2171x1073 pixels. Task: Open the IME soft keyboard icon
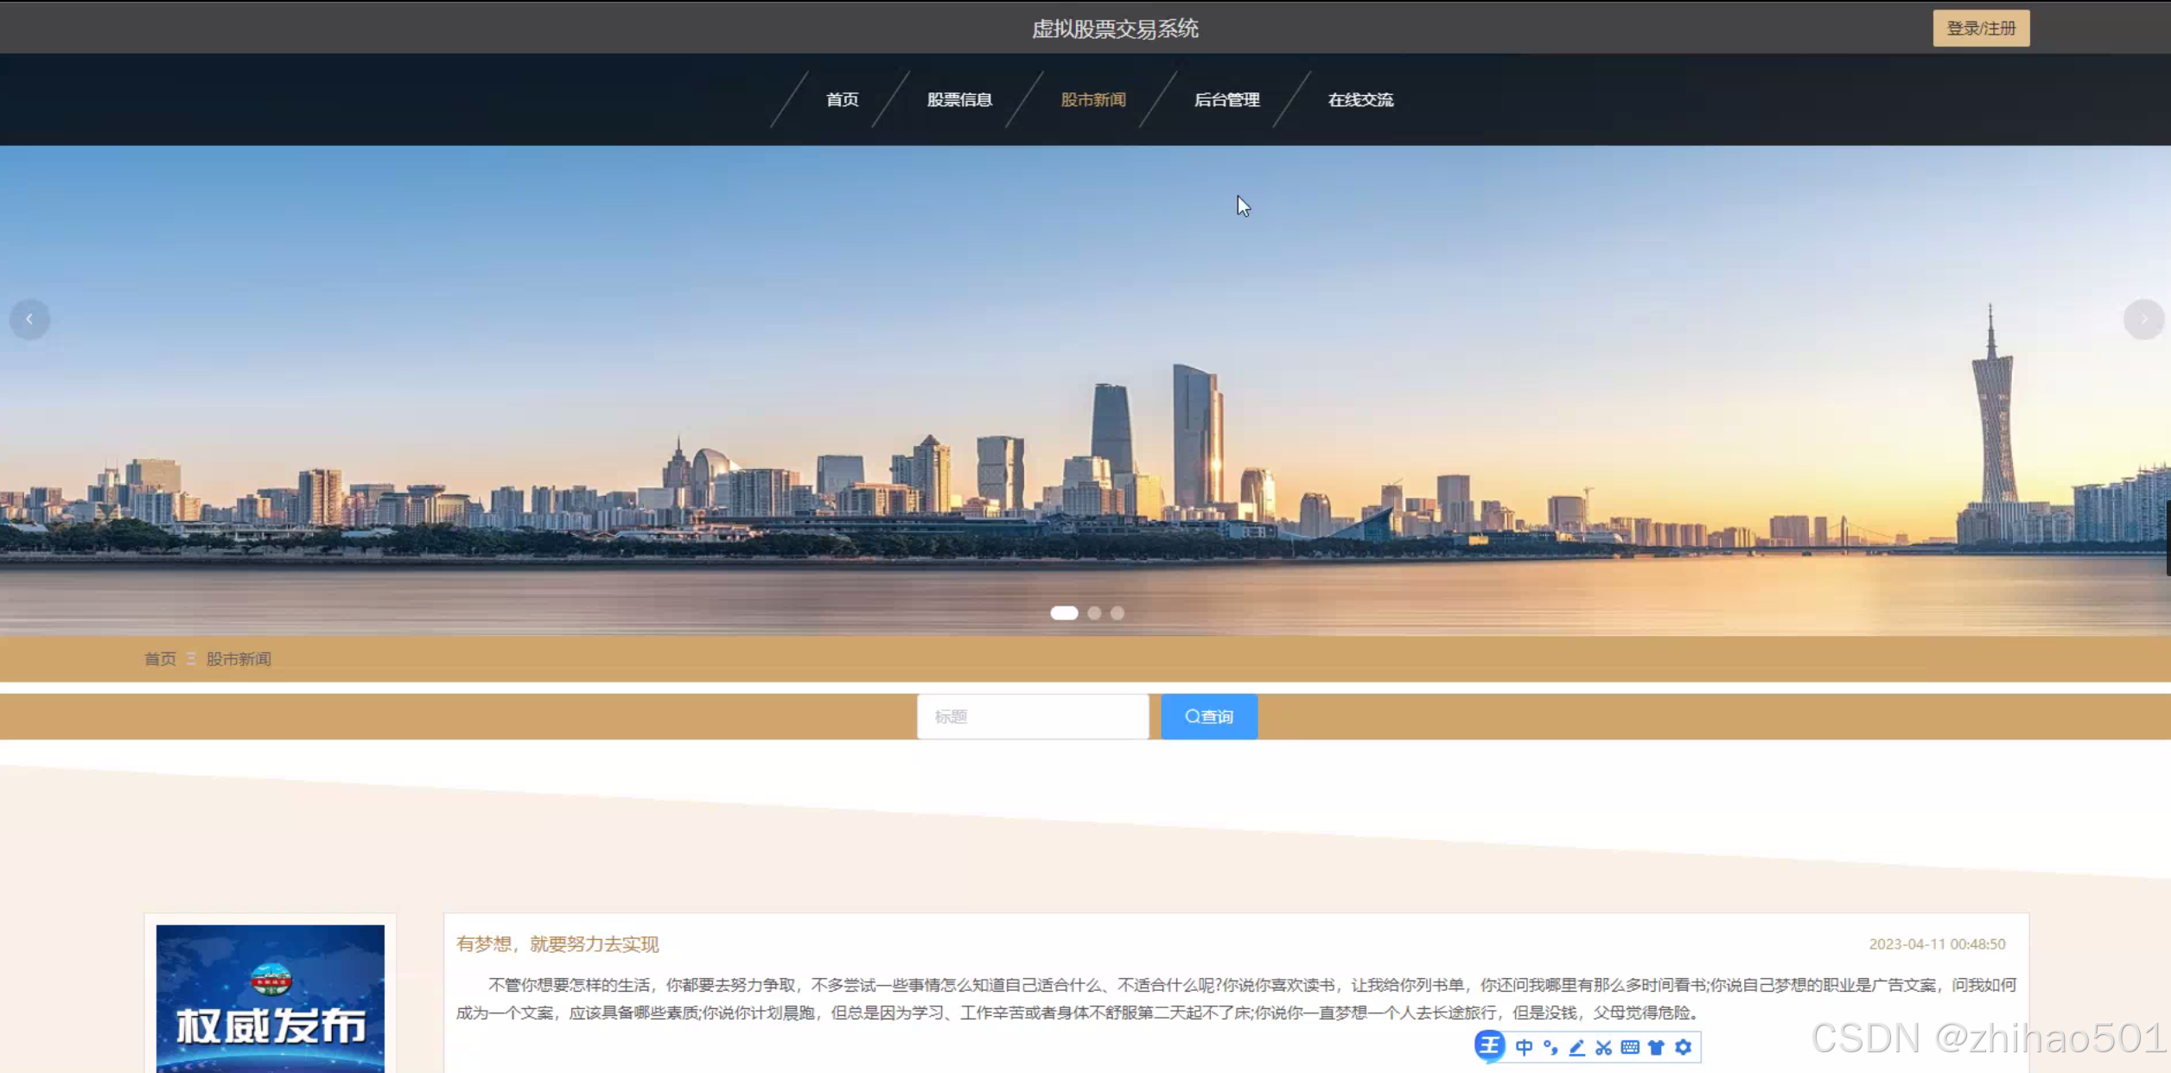coord(1630,1047)
